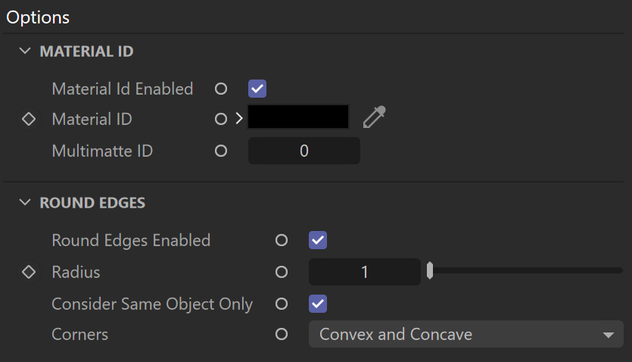Disable Consider Same Object Only checkbox
632x362 pixels.
tap(318, 304)
